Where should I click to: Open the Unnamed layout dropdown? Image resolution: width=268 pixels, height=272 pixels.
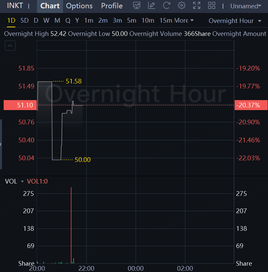point(246,6)
